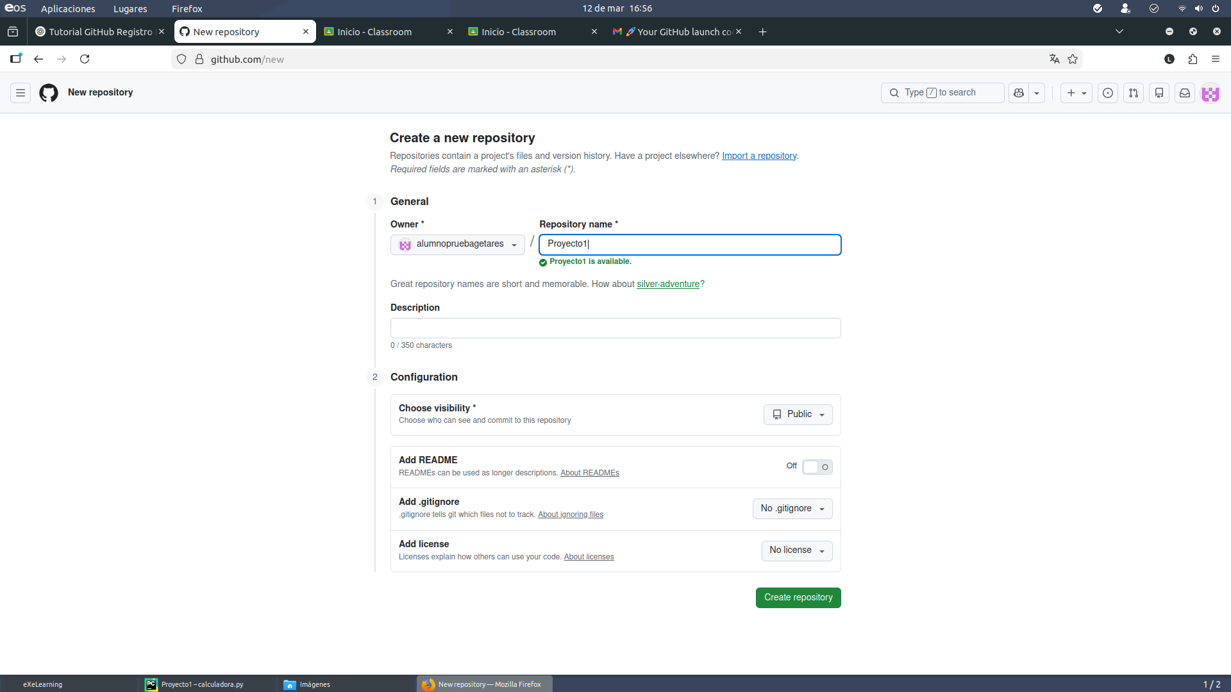Toggle the Add README switch

click(817, 467)
